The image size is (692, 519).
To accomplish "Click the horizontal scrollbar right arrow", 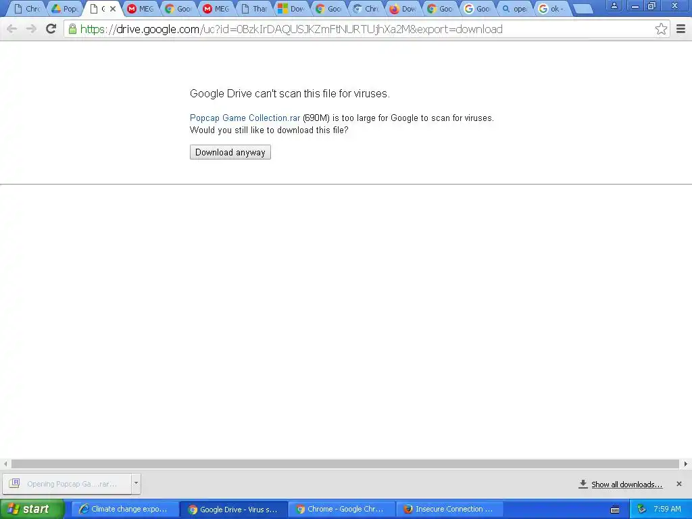I will pyautogui.click(x=685, y=464).
